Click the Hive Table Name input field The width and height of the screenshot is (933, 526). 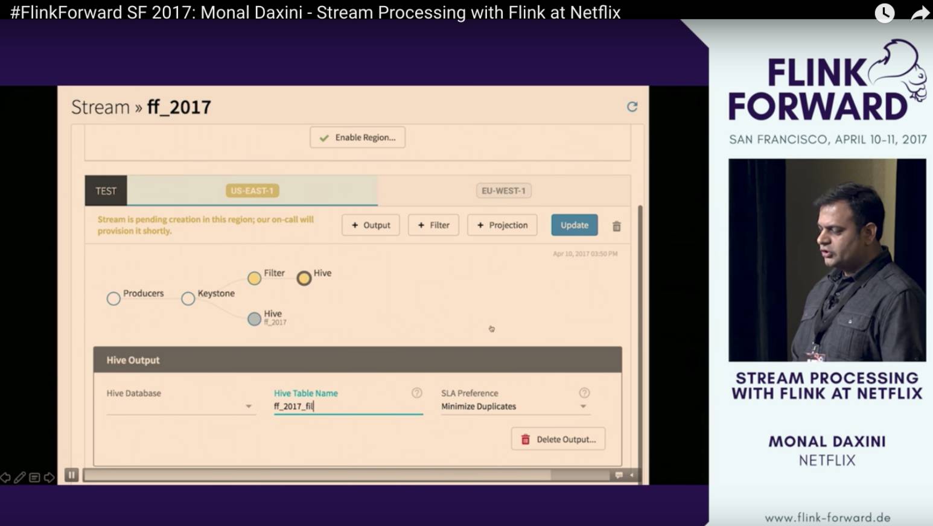click(348, 407)
